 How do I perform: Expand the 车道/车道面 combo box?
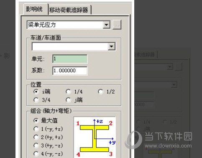click(112, 46)
